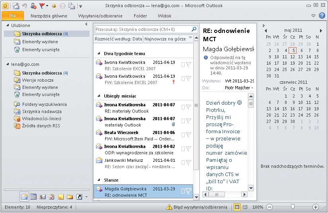Open Tasks from bottom navigation icon
The height and width of the screenshot is (213, 328).
point(51,197)
